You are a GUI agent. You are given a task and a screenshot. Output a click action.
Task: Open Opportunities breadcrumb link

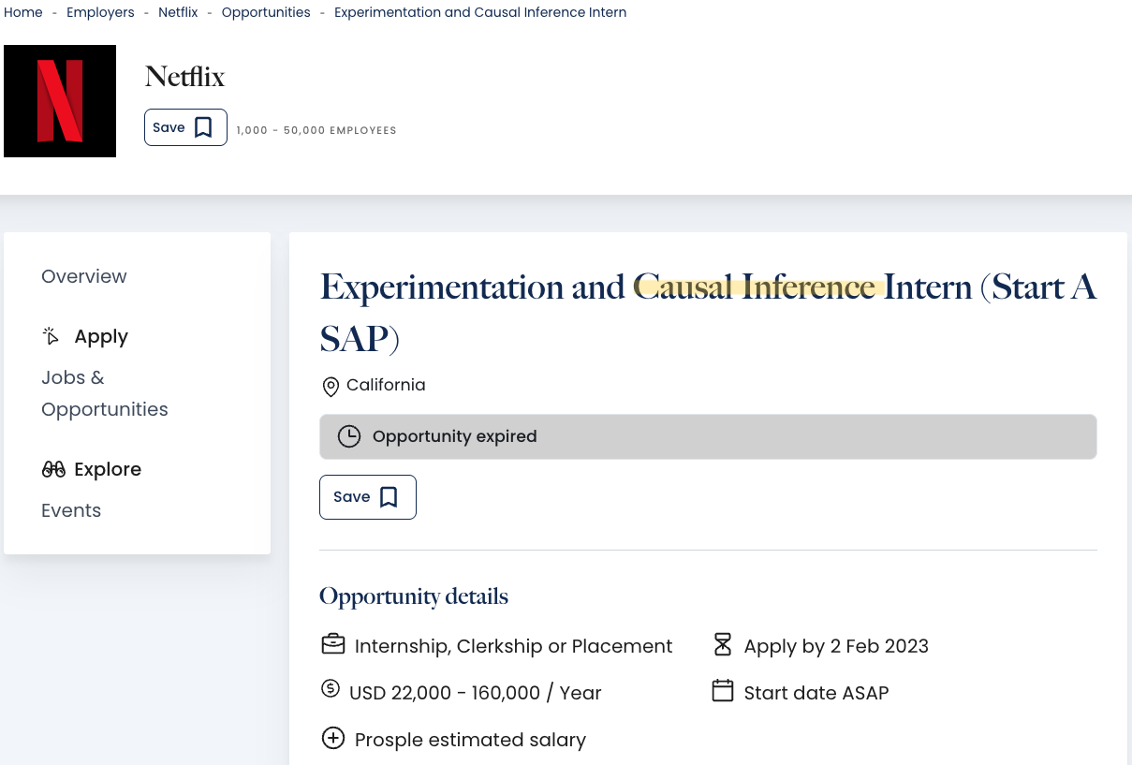266,12
